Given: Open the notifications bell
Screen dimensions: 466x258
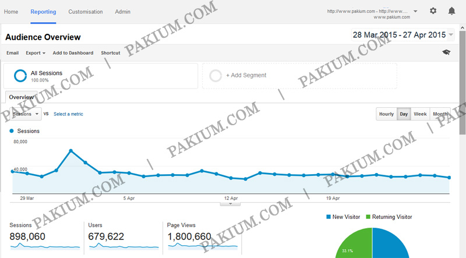Looking at the screenshot, I should [451, 11].
